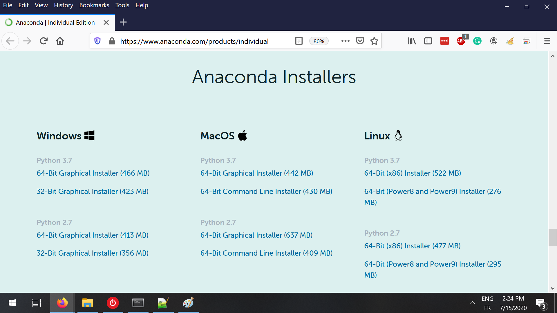557x313 pixels.
Task: Open the Firefox account icon
Action: coord(494,41)
